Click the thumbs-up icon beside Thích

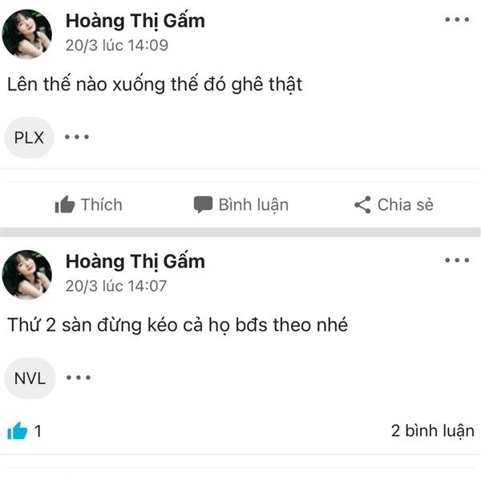click(x=65, y=204)
